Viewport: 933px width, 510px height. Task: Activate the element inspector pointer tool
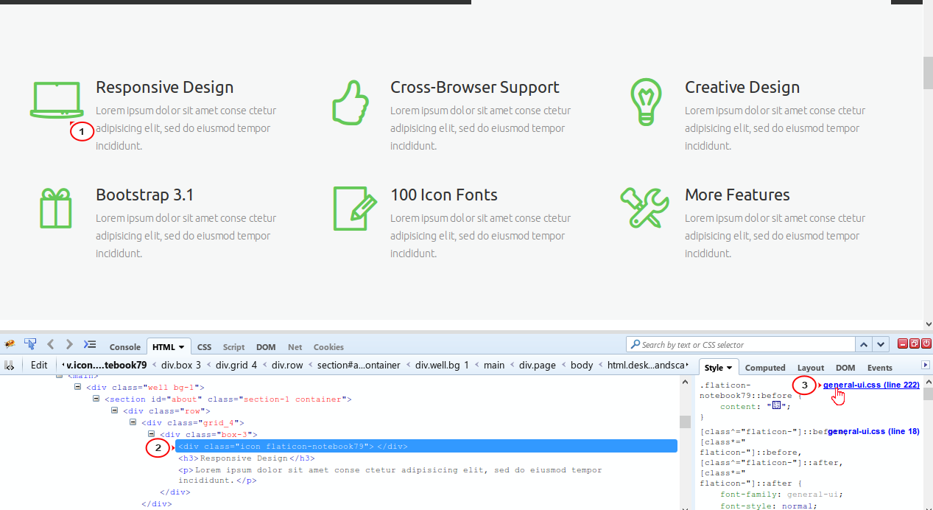[30, 344]
